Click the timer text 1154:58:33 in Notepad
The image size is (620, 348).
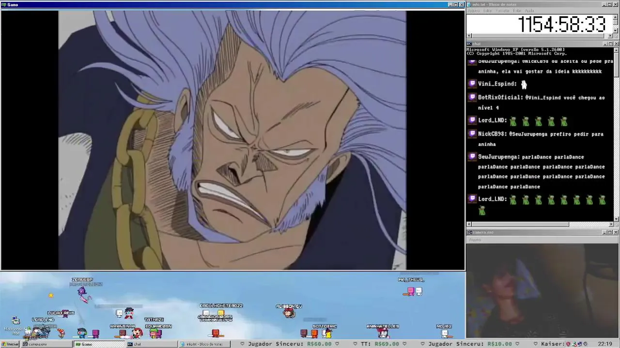(x=562, y=24)
